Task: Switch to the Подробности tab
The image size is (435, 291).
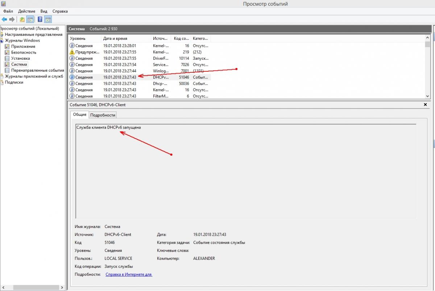Action: tap(103, 115)
